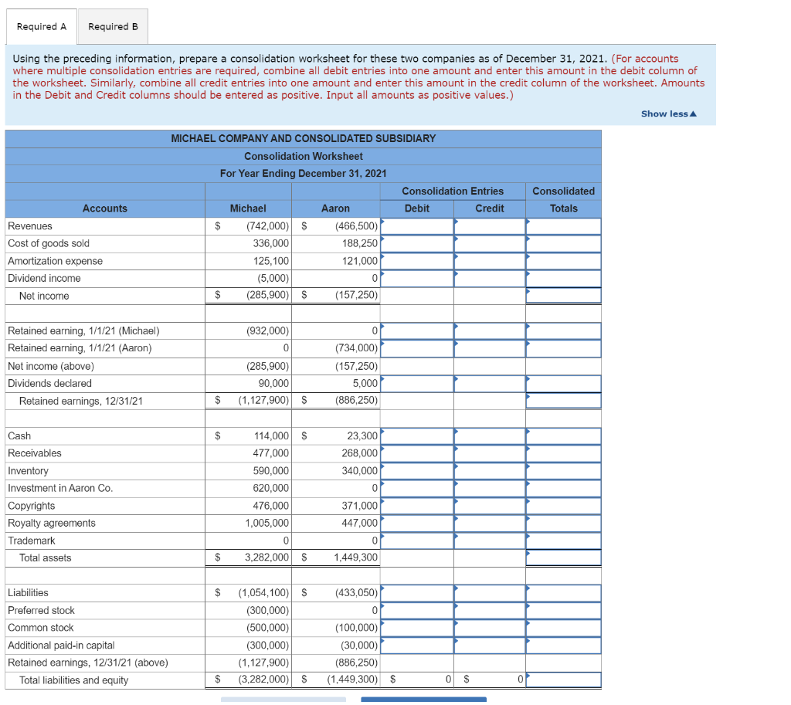Image resolution: width=791 pixels, height=705 pixels.
Task: Click Receivables consolidated totals field
Action: point(563,454)
